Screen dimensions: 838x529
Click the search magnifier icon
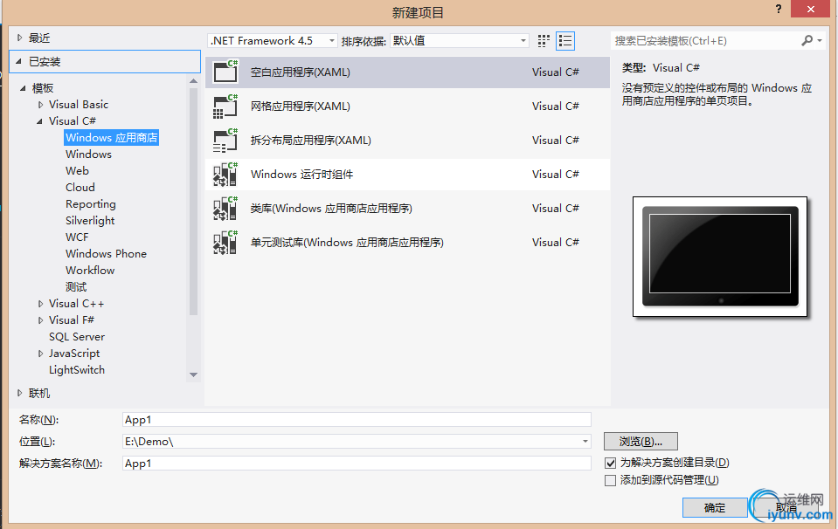click(807, 40)
